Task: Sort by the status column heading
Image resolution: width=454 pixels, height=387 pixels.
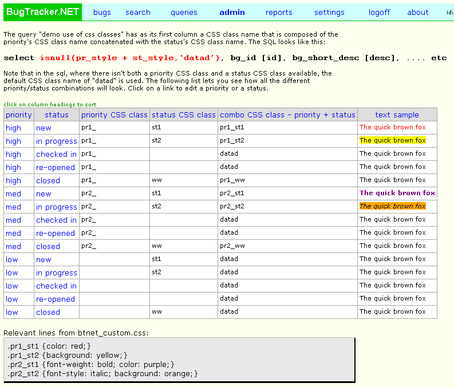Action: click(x=57, y=115)
